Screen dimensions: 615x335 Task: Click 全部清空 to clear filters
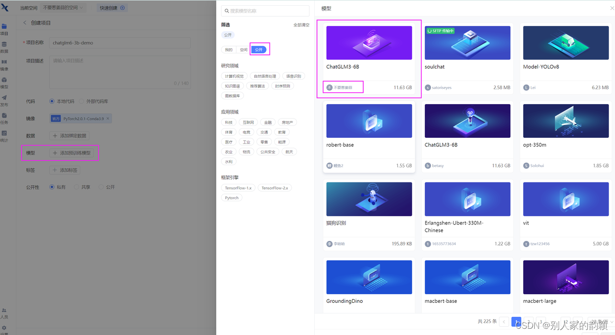pos(301,24)
